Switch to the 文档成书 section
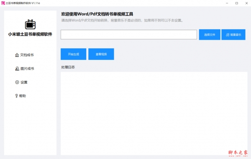Viewport: 251px width, 159px height. pyautogui.click(x=24, y=55)
